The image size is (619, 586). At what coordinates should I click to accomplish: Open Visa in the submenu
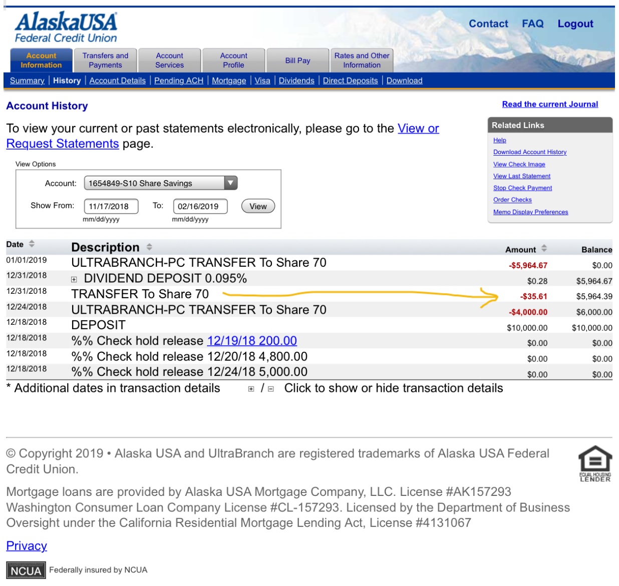click(x=262, y=81)
